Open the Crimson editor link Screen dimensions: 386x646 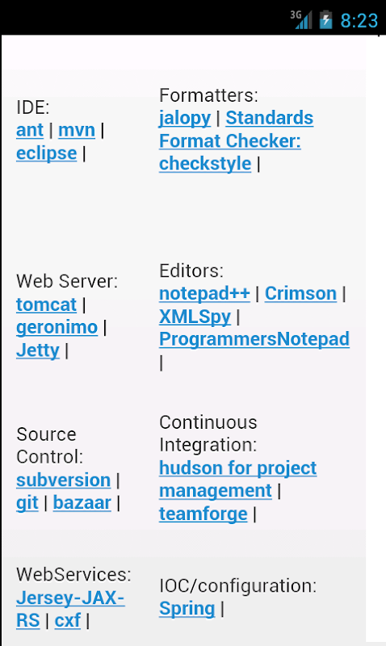point(300,294)
